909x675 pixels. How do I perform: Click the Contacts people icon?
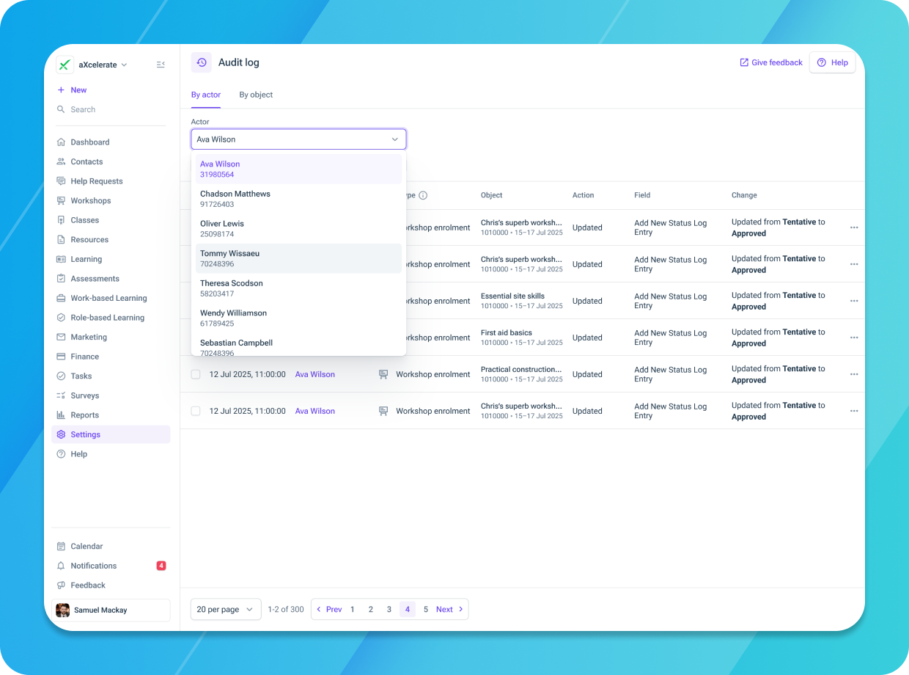tap(61, 161)
